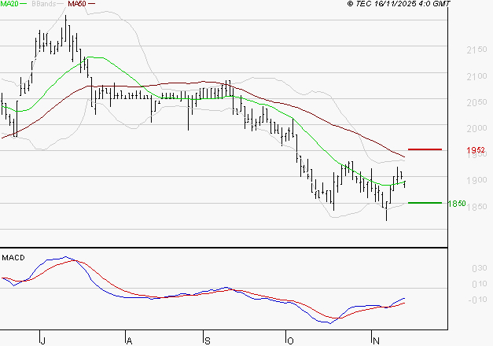Click the 1900 price axis label
This screenshot has height=346, width=493.
point(476,181)
